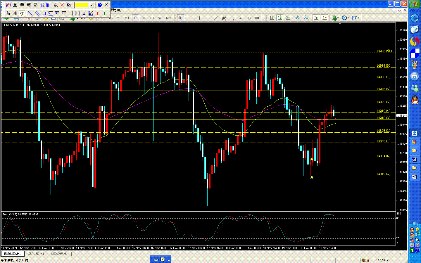Click the 表 button in the floating toolbar

click(15, 13)
